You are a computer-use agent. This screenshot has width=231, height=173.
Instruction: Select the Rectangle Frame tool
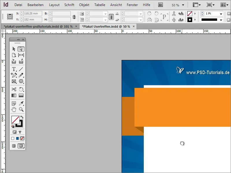point(14,81)
